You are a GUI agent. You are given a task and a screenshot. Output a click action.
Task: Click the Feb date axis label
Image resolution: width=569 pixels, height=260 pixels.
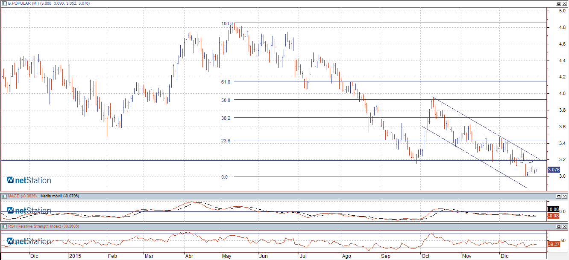(112, 257)
